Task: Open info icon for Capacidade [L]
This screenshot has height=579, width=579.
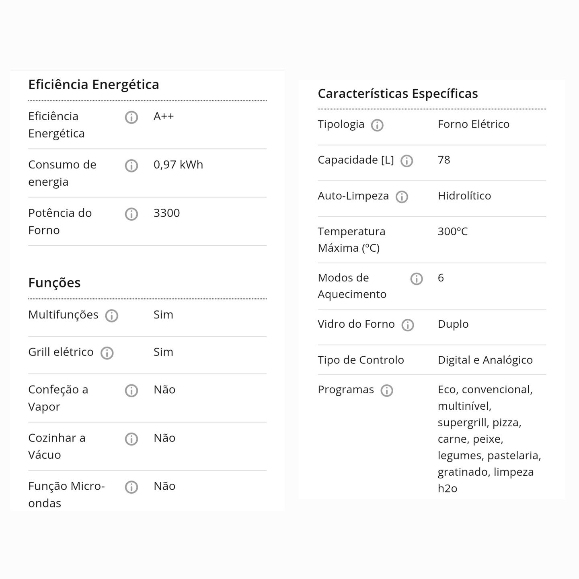Action: [407, 161]
